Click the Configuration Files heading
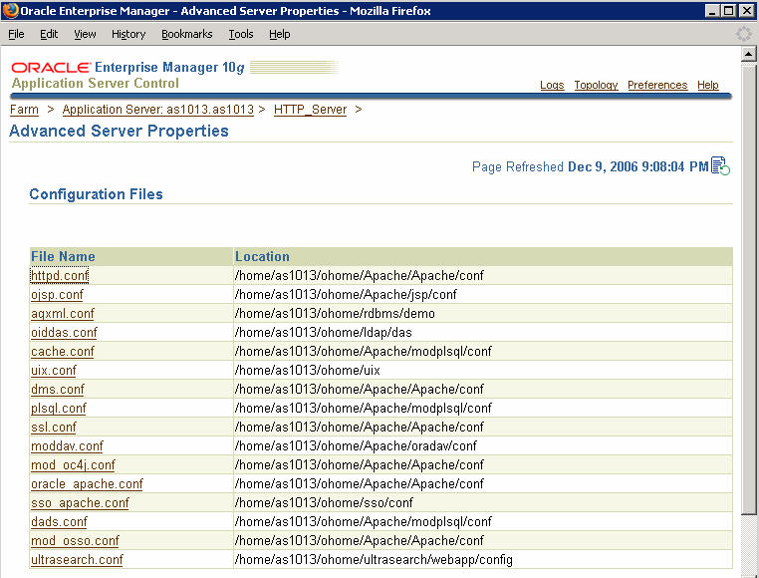The image size is (759, 578). [x=96, y=193]
